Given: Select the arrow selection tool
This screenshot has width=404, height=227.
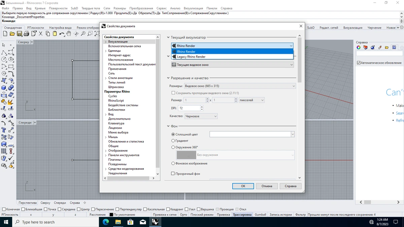Looking at the screenshot, I should [x=4, y=45].
